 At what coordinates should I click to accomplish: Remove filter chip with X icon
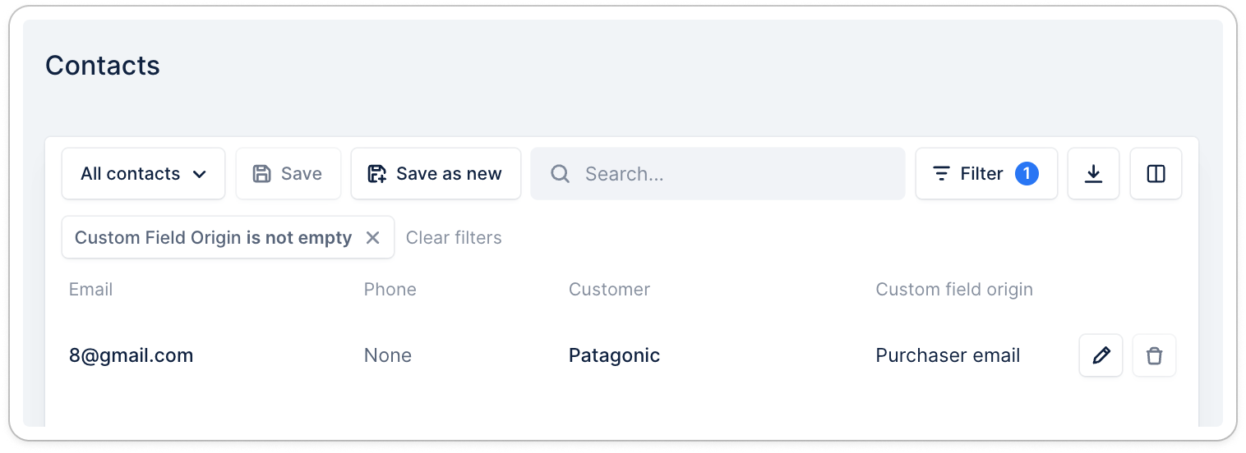point(372,238)
